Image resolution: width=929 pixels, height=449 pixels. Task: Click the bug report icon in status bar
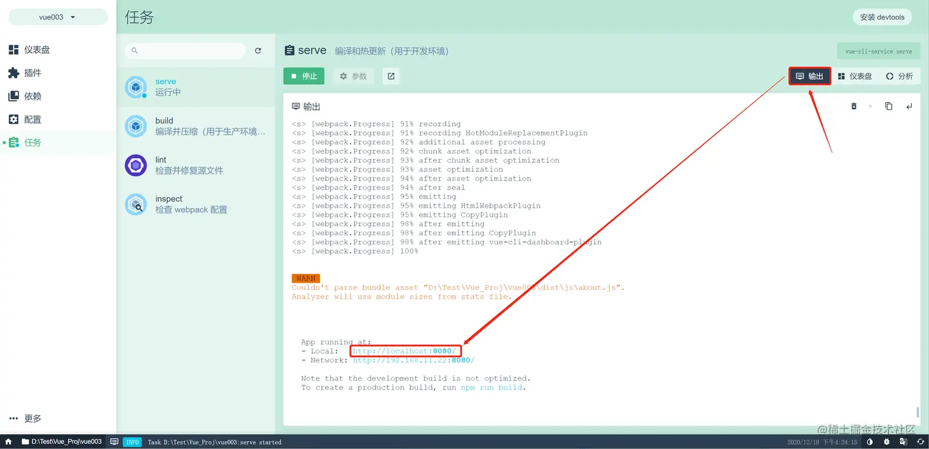887,442
